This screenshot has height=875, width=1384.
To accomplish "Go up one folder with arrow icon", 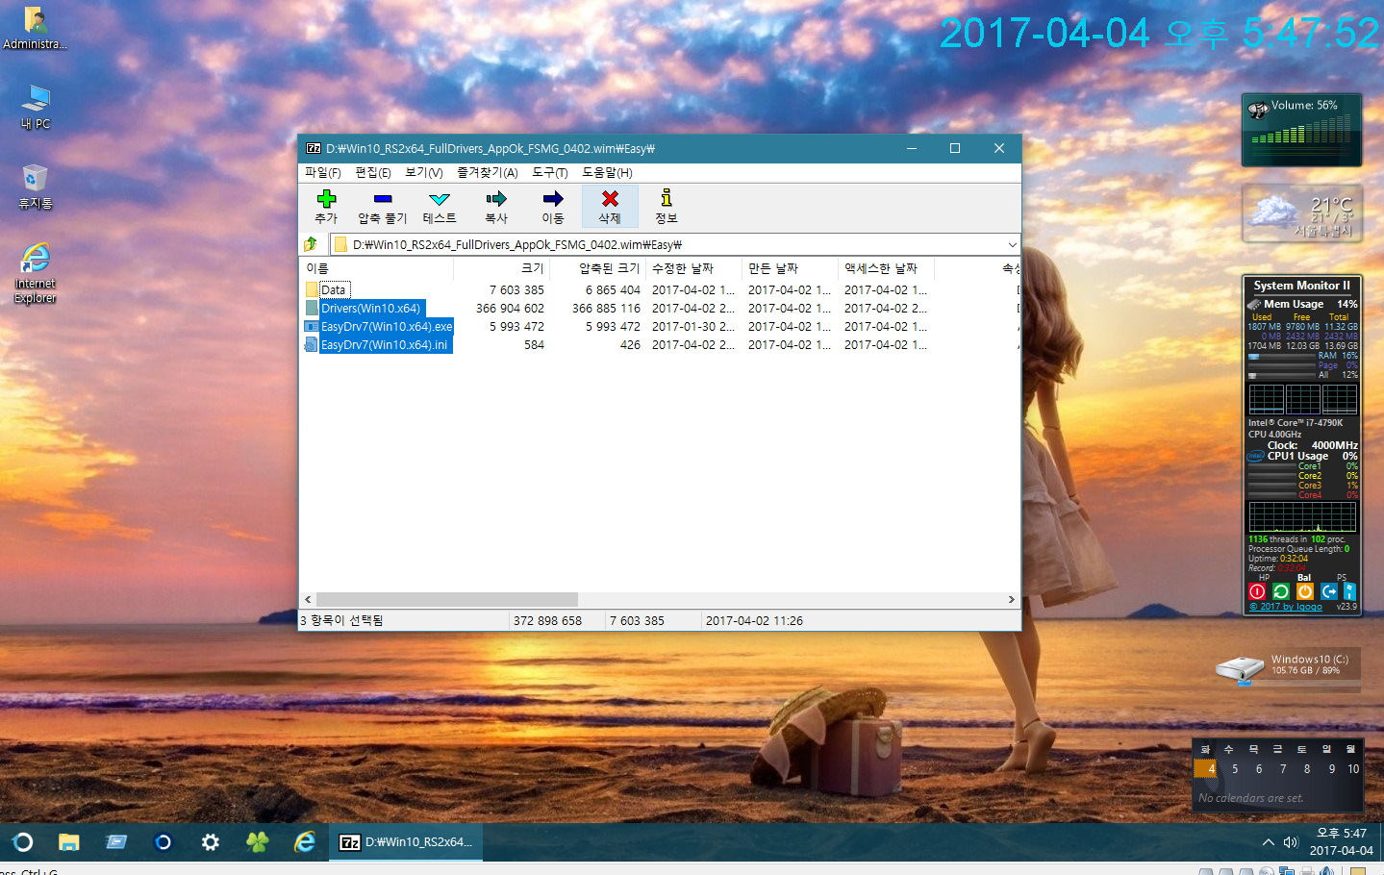I will (311, 244).
